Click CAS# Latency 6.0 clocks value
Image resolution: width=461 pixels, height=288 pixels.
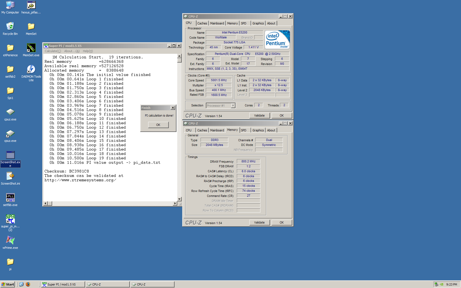tap(248, 171)
